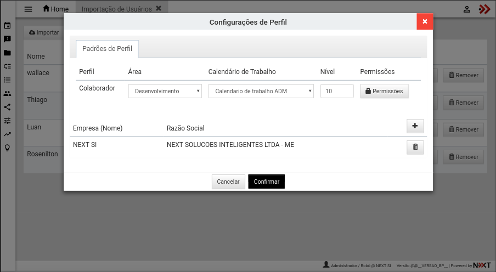Click the folder icon in sidebar
This screenshot has width=496, height=272.
[x=7, y=53]
